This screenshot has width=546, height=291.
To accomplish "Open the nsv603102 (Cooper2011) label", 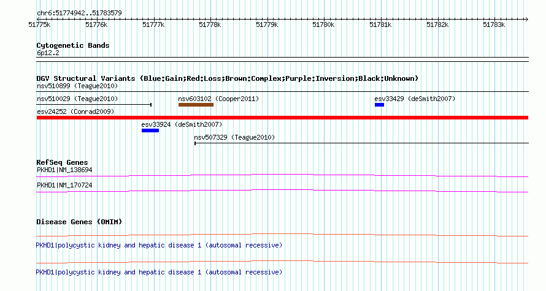I will [x=218, y=99].
